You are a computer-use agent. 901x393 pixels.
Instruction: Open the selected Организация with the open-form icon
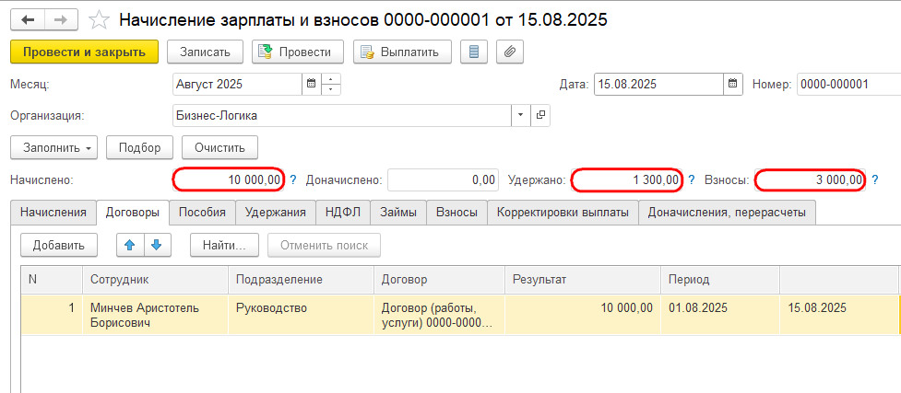tap(540, 115)
